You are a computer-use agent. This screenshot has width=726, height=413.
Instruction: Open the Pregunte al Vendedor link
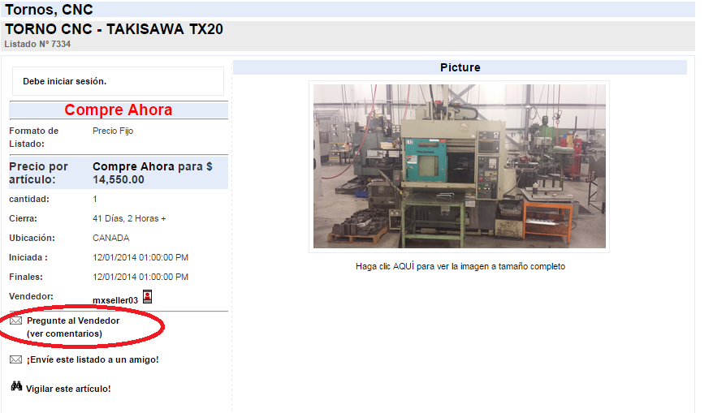tap(73, 321)
